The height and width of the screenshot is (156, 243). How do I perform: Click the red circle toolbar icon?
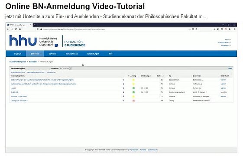pos(226,29)
